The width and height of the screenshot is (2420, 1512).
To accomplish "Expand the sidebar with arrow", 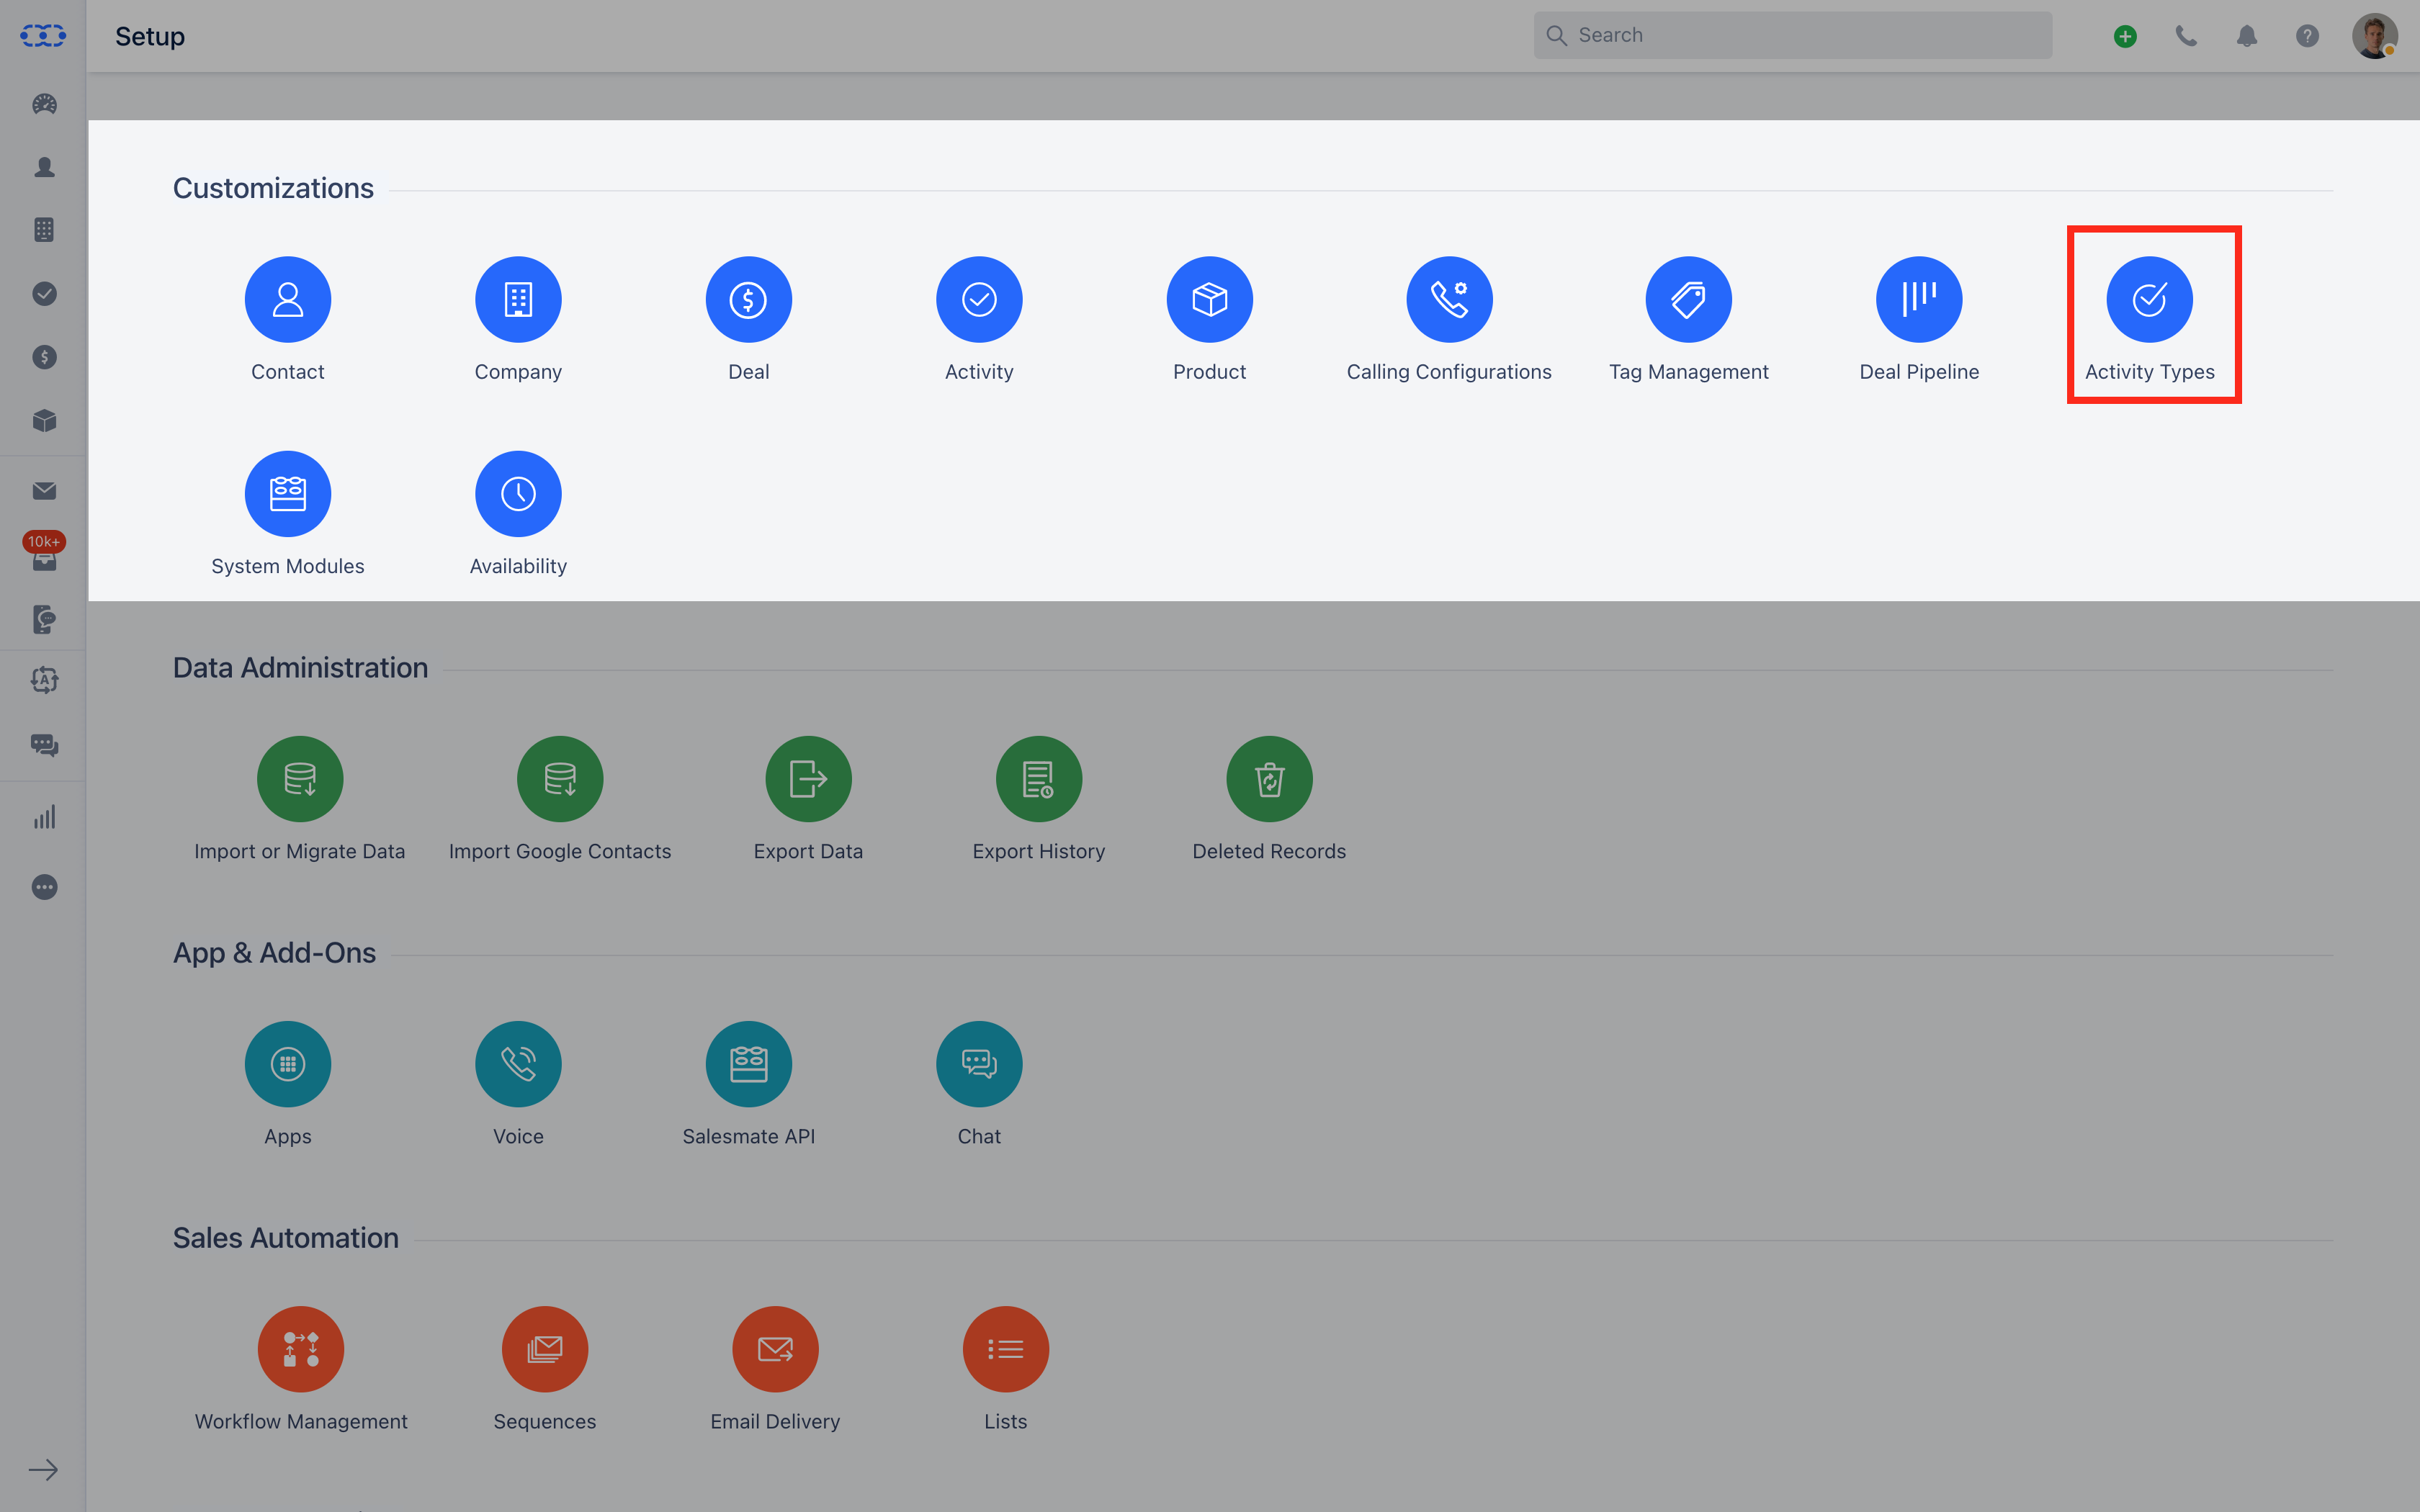I will pyautogui.click(x=43, y=1469).
